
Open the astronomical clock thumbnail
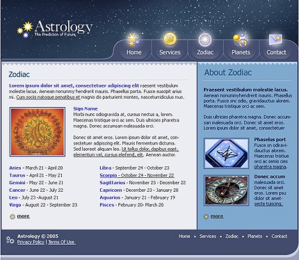click(227, 190)
